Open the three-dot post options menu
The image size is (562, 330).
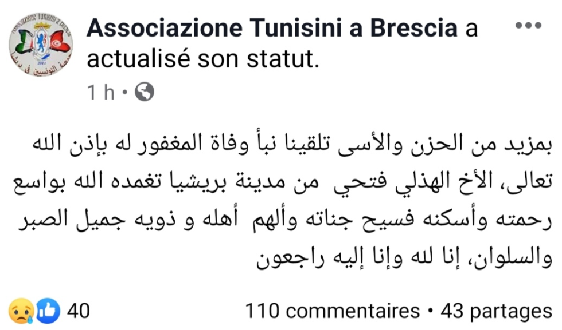point(528,25)
